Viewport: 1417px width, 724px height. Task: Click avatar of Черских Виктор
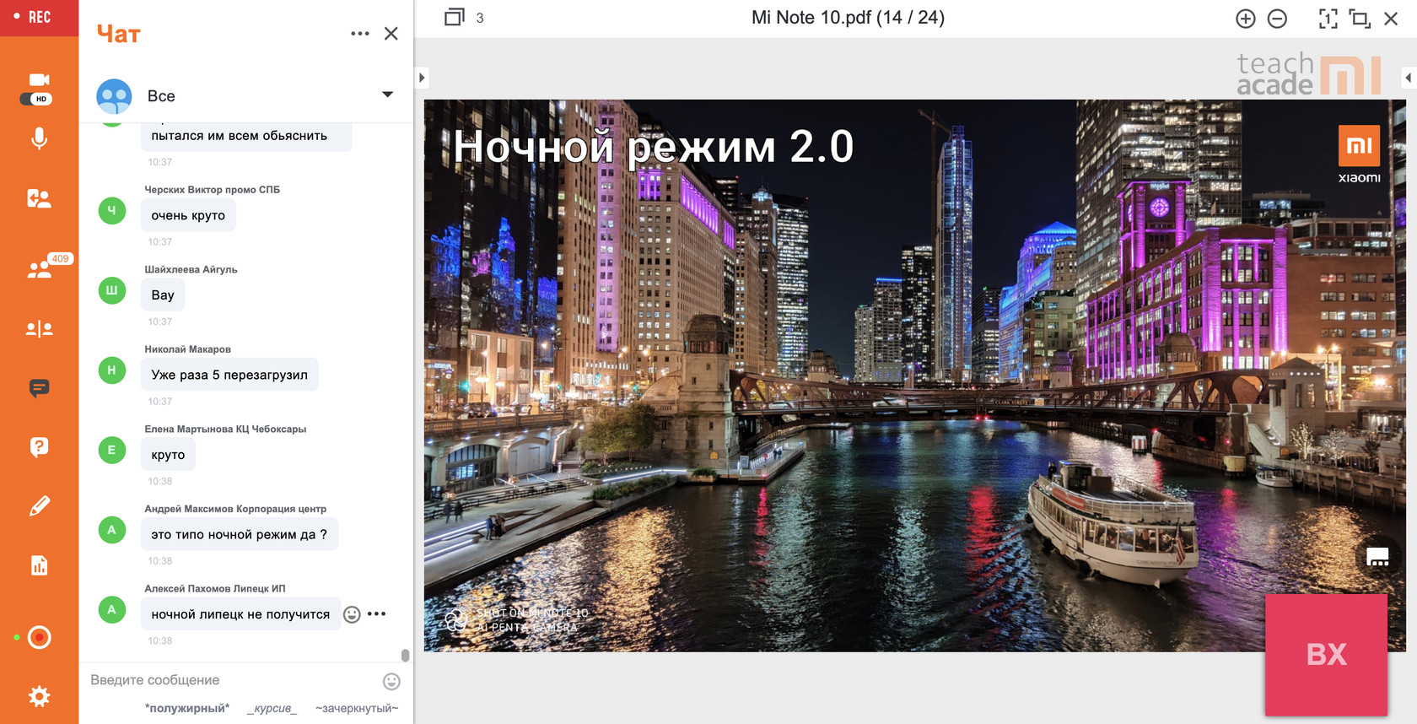click(x=112, y=210)
